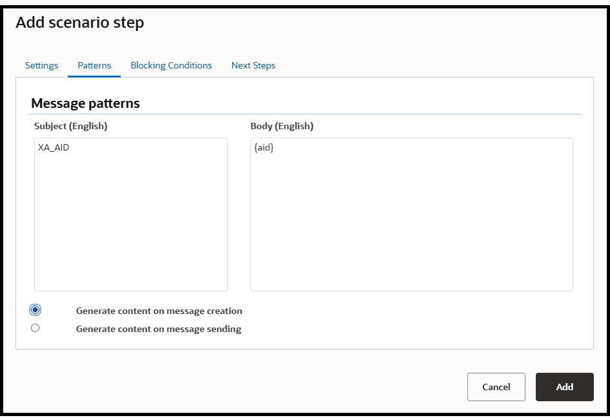Open the Blocking Conditions tab
The image size is (610, 418).
171,65
